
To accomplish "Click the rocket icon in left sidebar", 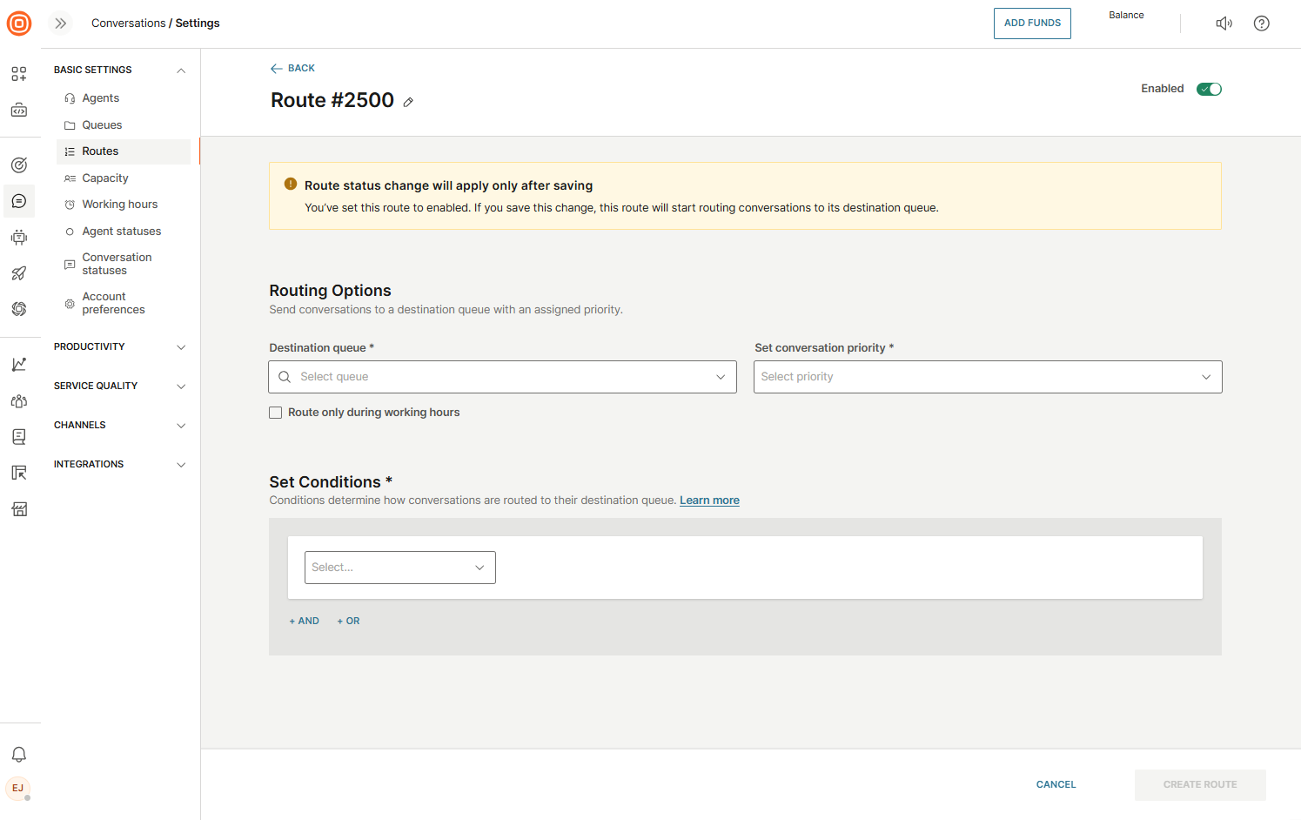I will pyautogui.click(x=19, y=273).
